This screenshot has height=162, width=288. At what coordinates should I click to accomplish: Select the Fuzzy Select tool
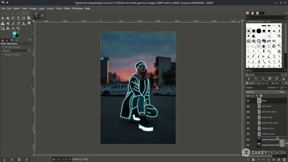click(x=18, y=18)
